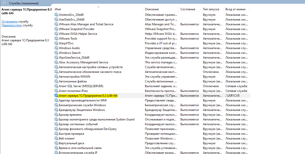The width and height of the screenshot is (305, 154).
Task: Click the icon next to Windows Search service
Action: point(56,53)
